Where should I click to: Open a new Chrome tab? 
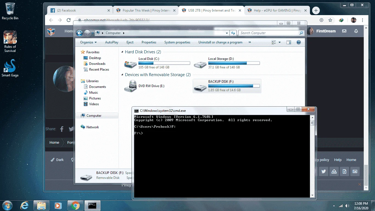point(316,10)
